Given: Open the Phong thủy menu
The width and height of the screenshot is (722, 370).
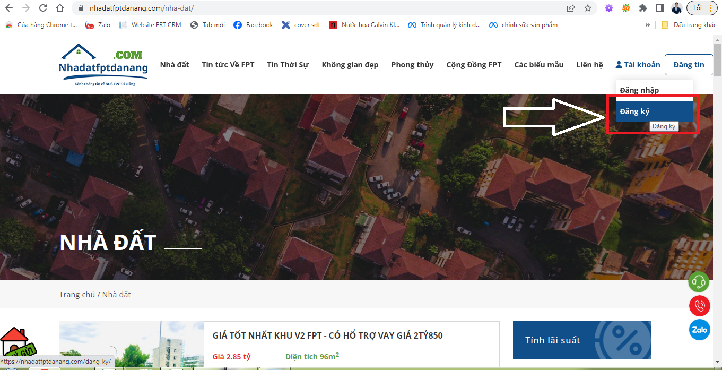Looking at the screenshot, I should coord(412,65).
